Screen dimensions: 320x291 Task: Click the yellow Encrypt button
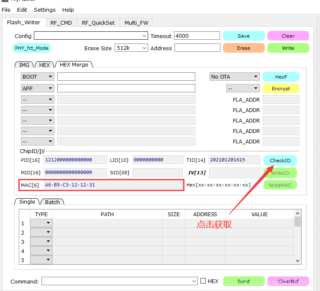(281, 89)
